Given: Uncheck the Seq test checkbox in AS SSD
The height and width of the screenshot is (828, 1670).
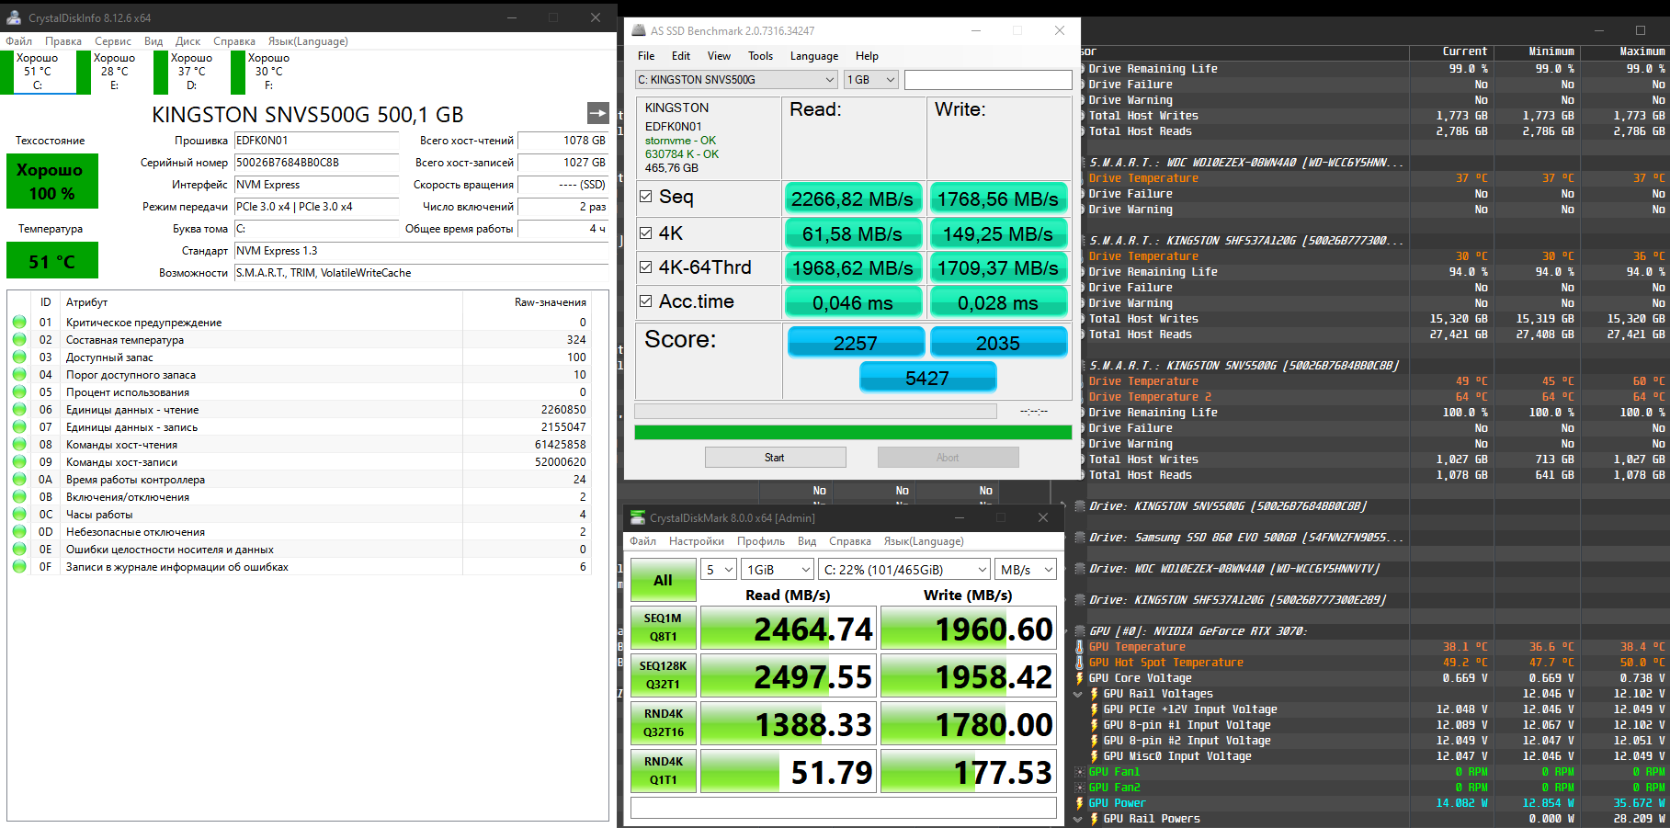Looking at the screenshot, I should click(x=646, y=197).
